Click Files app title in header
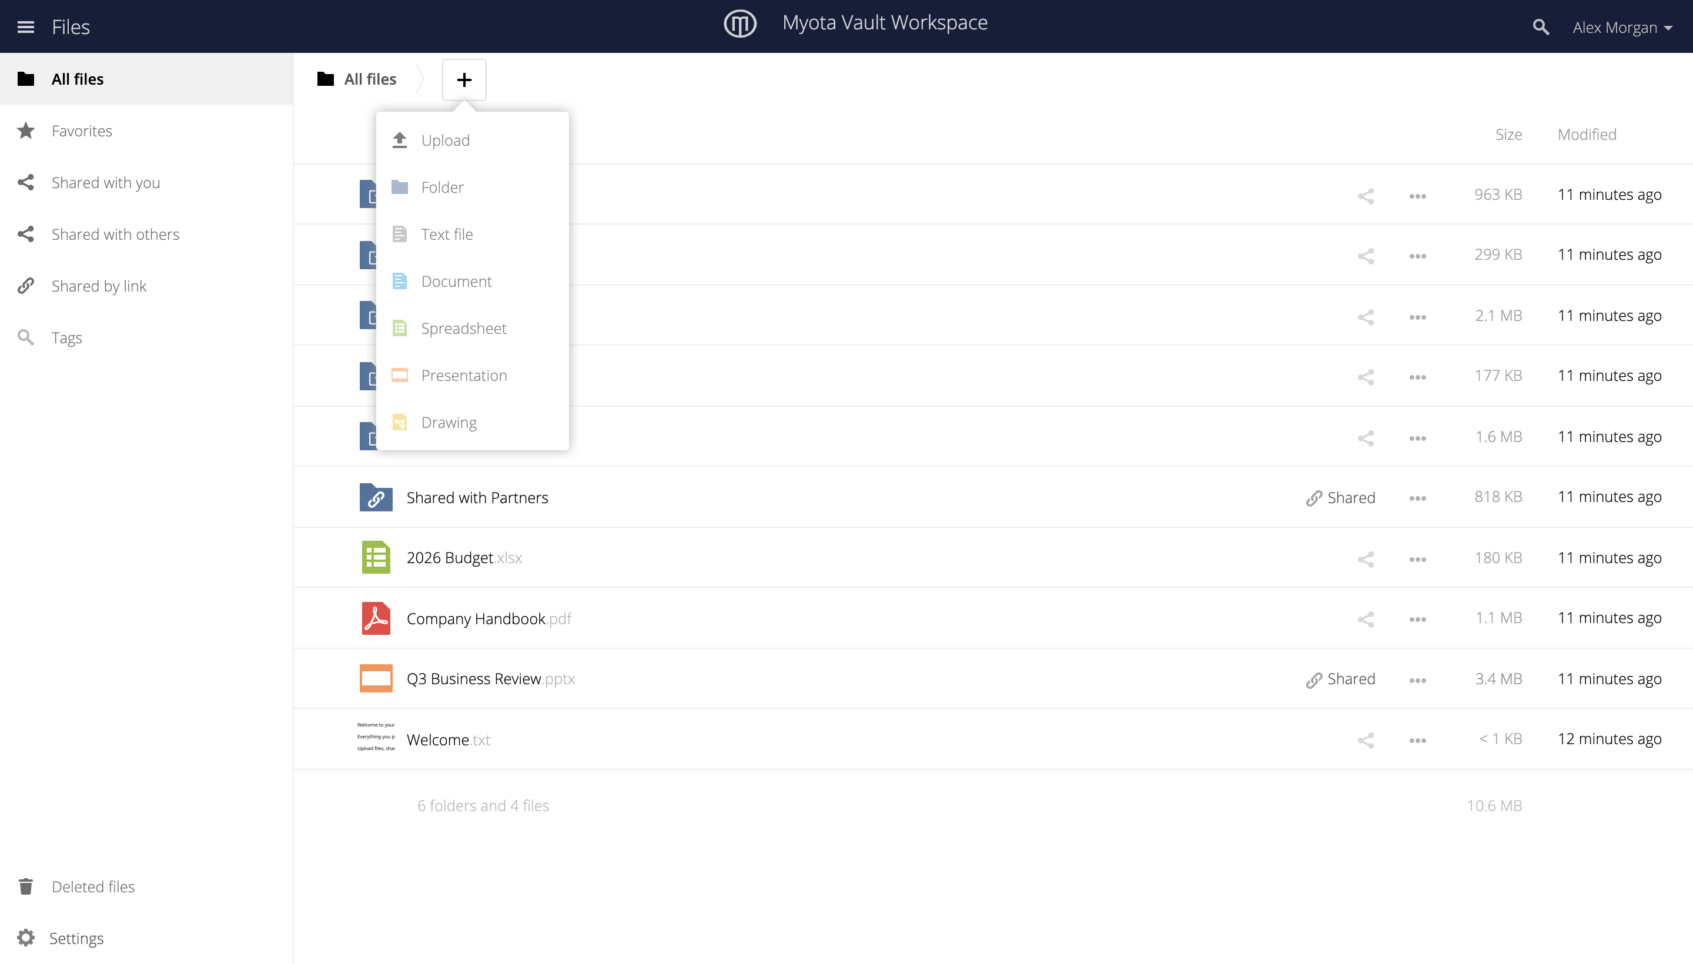Image resolution: width=1693 pixels, height=964 pixels. (x=71, y=27)
